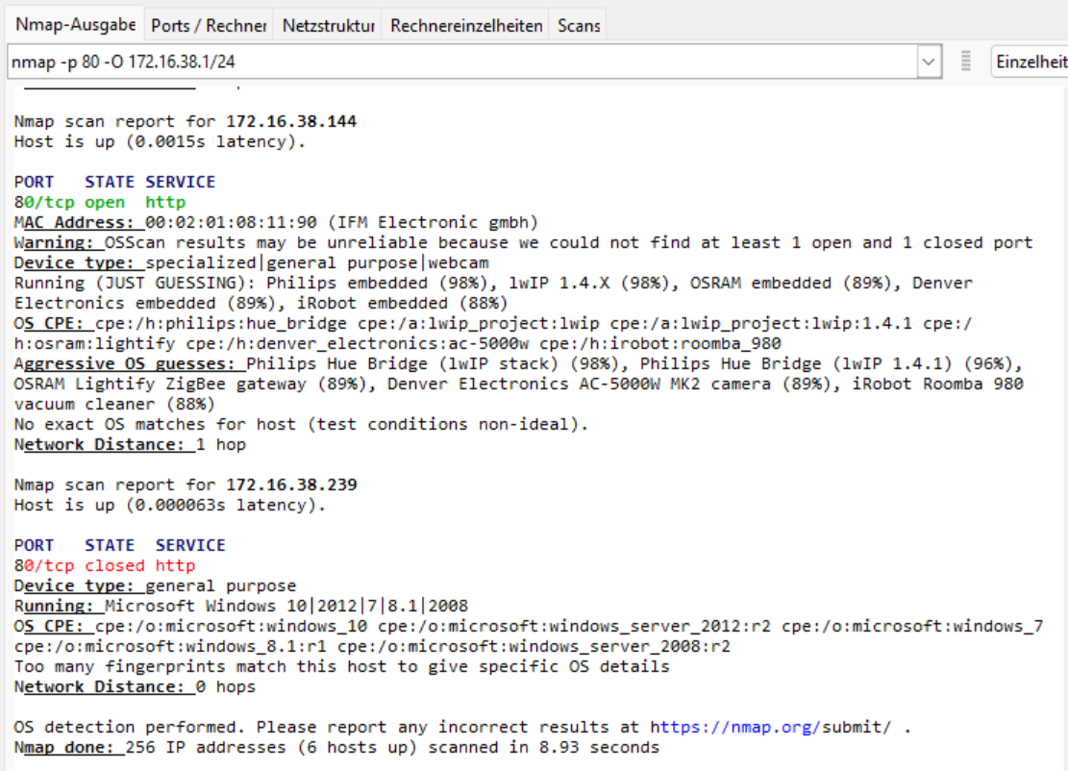Click the 'Aggressive OS guesses' label
1068x771 pixels.
click(129, 363)
